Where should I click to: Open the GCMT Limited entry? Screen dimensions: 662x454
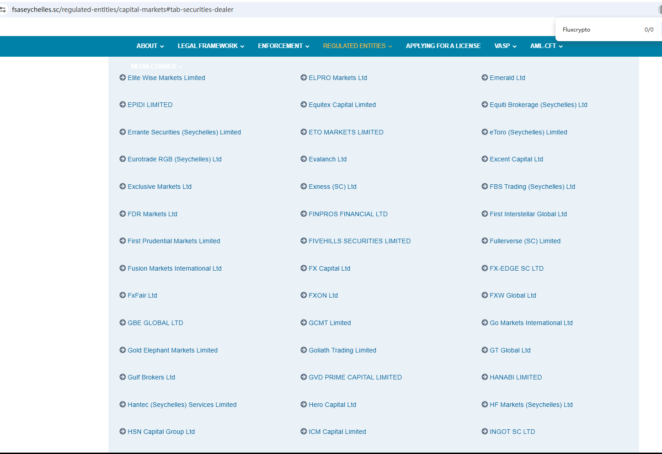pos(330,323)
